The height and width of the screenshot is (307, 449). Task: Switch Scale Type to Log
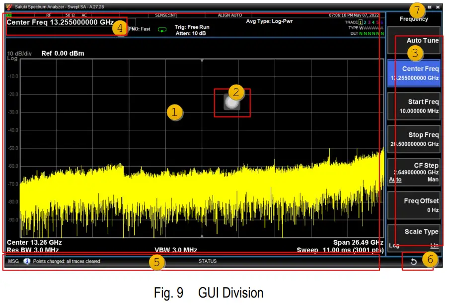point(394,245)
